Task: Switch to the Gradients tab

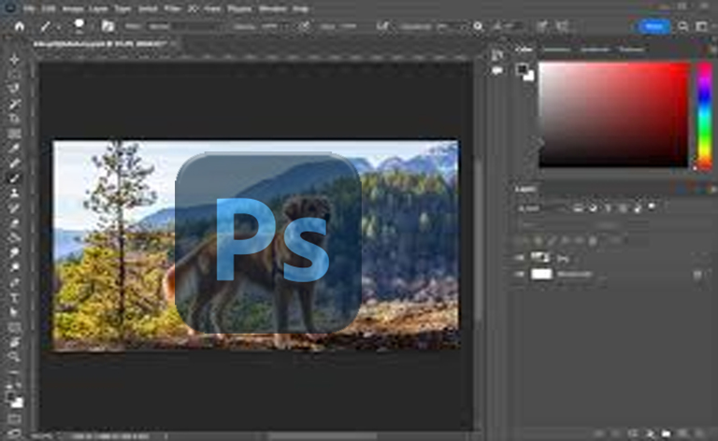Action: (596, 50)
